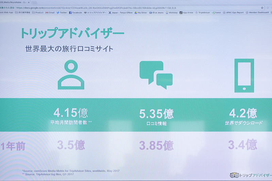
Task: Click the 世界最大の旅行口コミサイト subtitle
Action: (x=69, y=49)
